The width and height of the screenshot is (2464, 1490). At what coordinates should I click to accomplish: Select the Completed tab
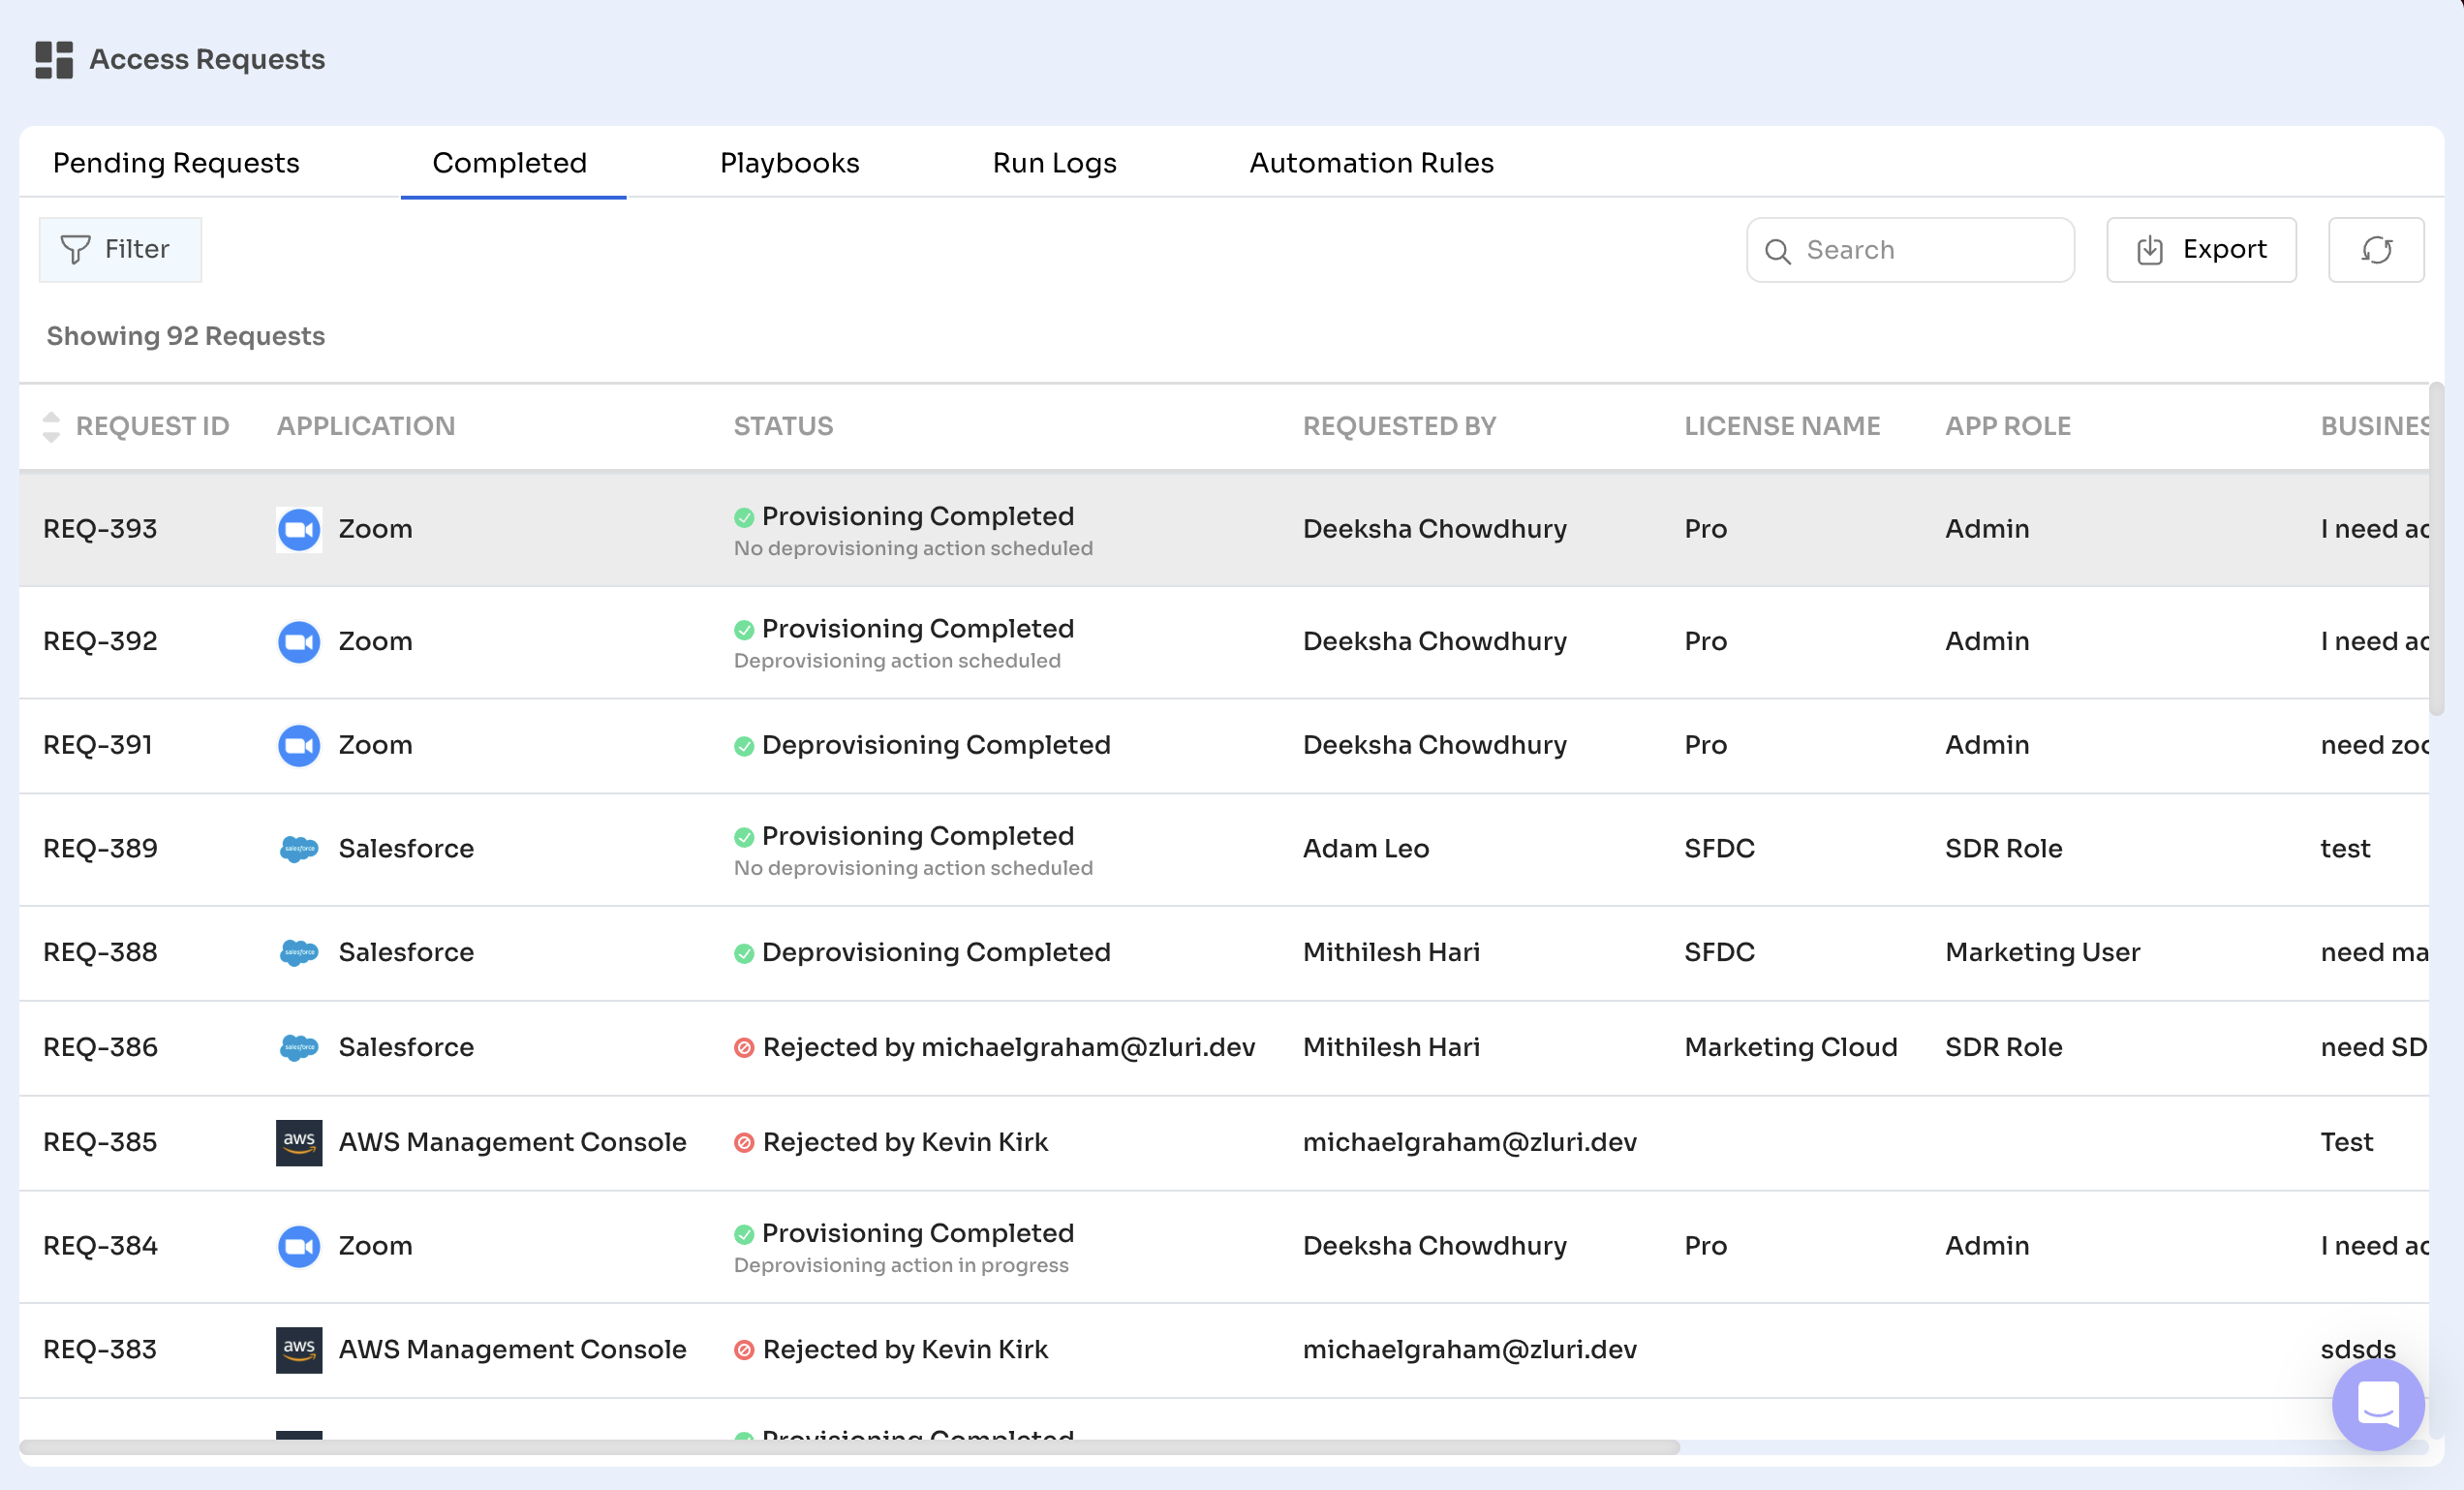tap(509, 163)
